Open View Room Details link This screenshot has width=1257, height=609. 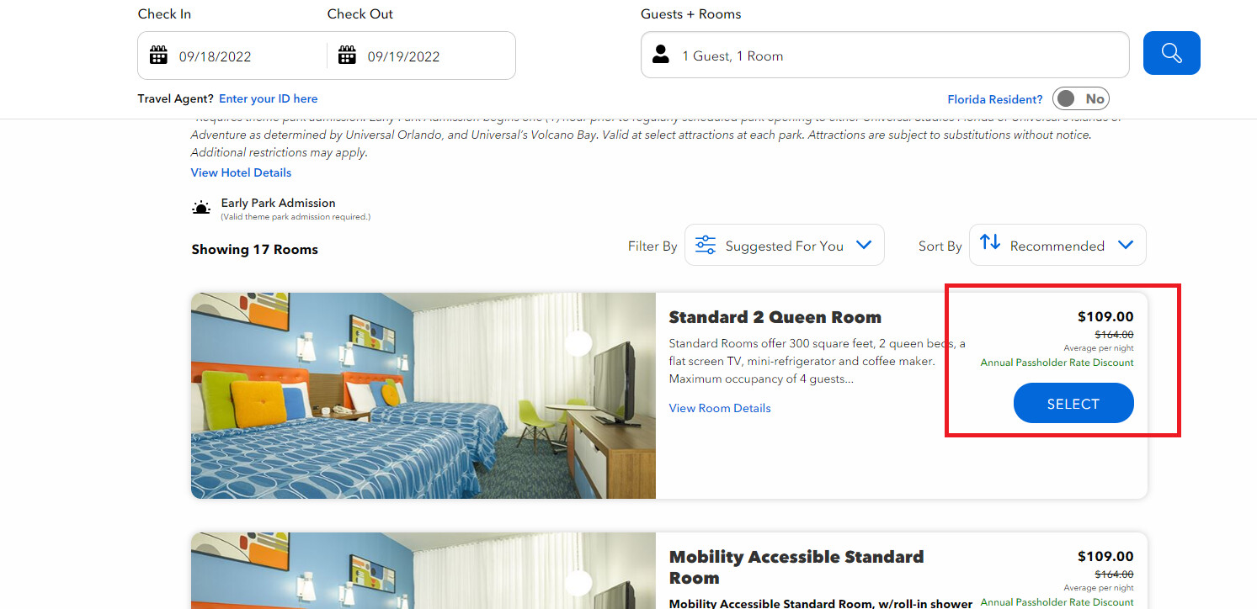pos(720,408)
